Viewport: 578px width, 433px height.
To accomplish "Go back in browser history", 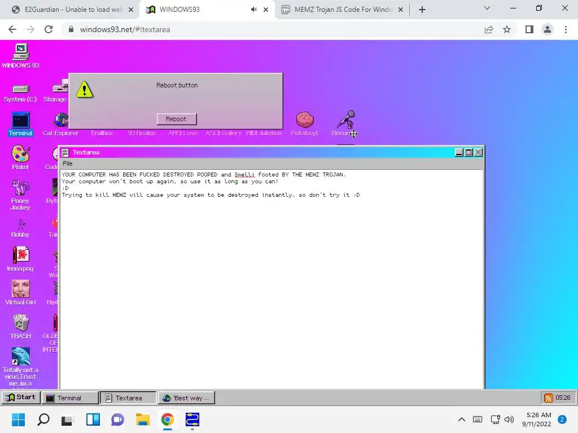I will 12,29.
